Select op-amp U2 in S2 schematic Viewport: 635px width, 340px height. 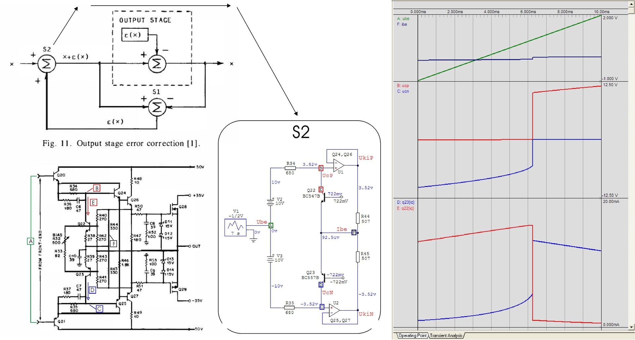334,310
